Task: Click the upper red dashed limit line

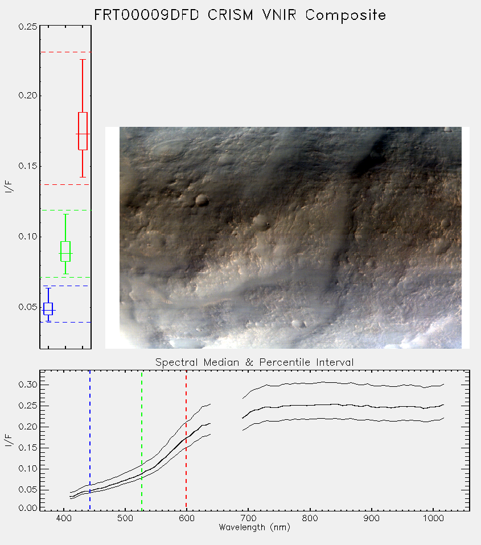Action: (x=65, y=52)
